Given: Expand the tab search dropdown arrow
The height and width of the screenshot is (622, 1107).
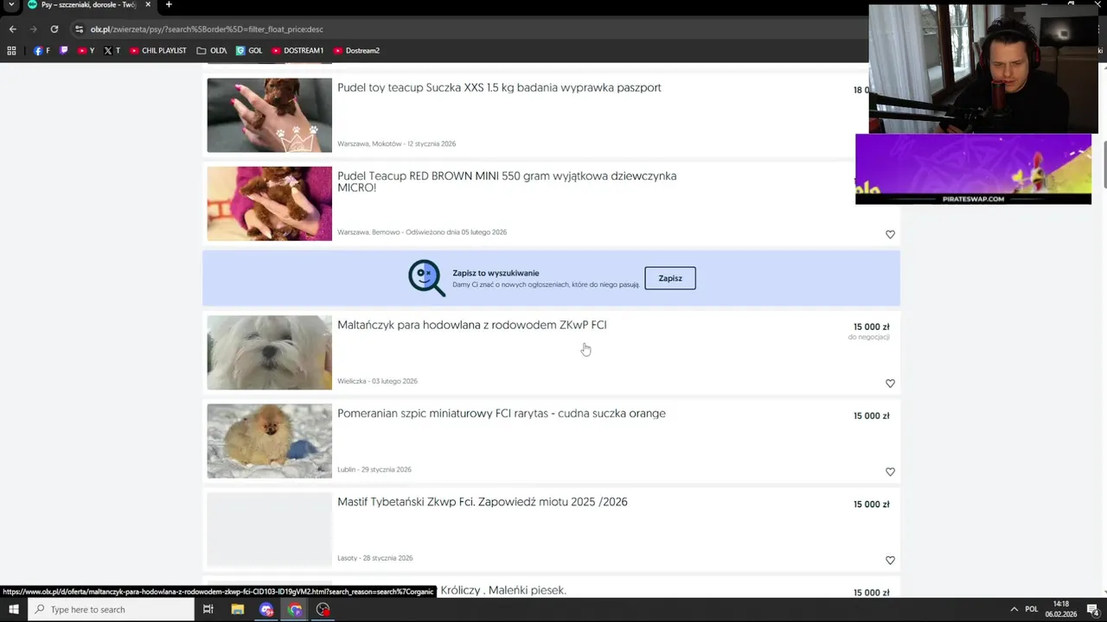Looking at the screenshot, I should click(11, 5).
